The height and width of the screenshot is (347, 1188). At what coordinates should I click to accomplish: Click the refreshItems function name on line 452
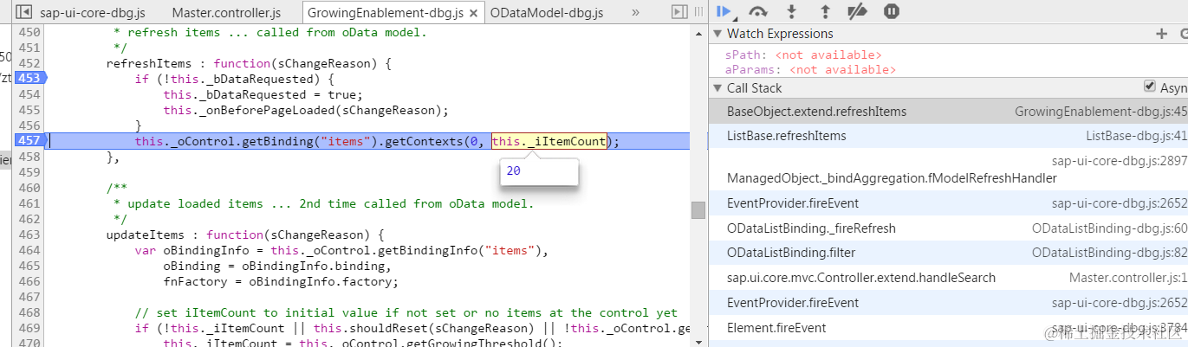tap(146, 63)
